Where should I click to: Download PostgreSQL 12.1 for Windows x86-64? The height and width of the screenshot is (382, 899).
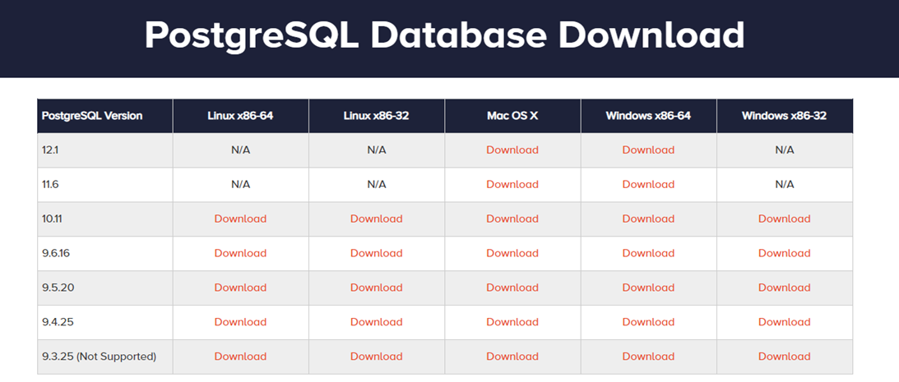pos(648,150)
